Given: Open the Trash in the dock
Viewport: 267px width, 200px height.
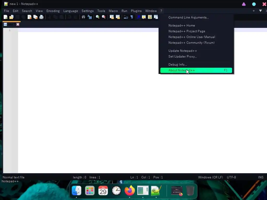Looking at the screenshot, I should [x=190, y=191].
